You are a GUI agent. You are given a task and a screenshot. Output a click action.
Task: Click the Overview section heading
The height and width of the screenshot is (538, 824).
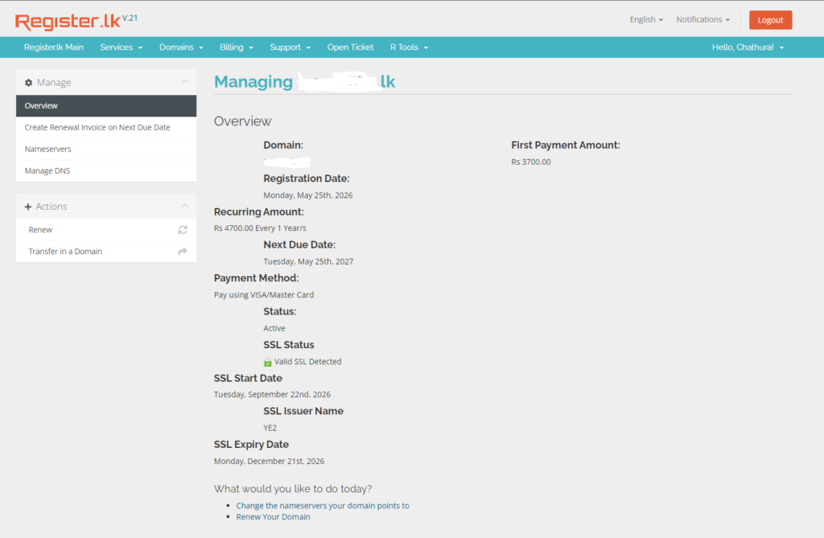(x=242, y=121)
